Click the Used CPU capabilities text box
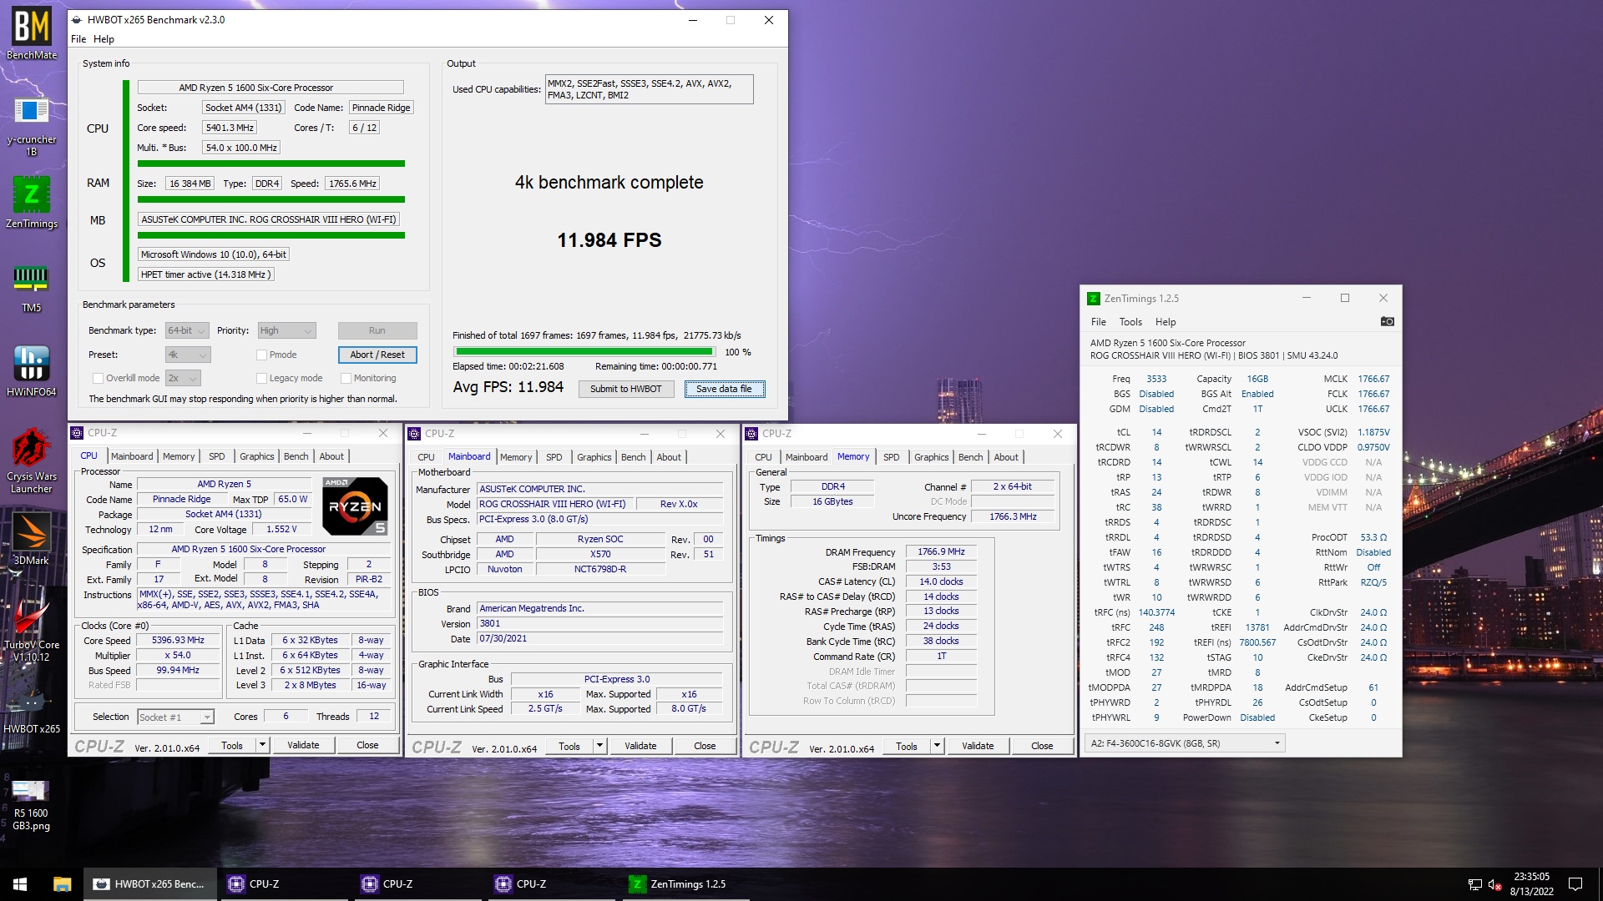The width and height of the screenshot is (1603, 901). pos(649,89)
